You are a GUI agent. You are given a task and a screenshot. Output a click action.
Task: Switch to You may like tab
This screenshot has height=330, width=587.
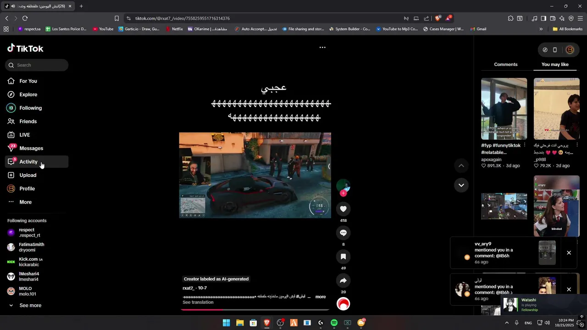[555, 65]
